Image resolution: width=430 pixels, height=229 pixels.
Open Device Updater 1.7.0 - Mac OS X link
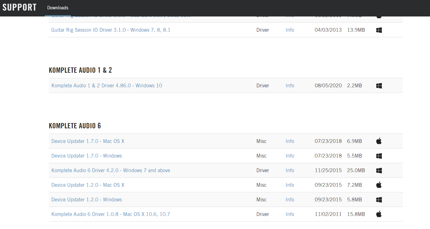pyautogui.click(x=88, y=141)
